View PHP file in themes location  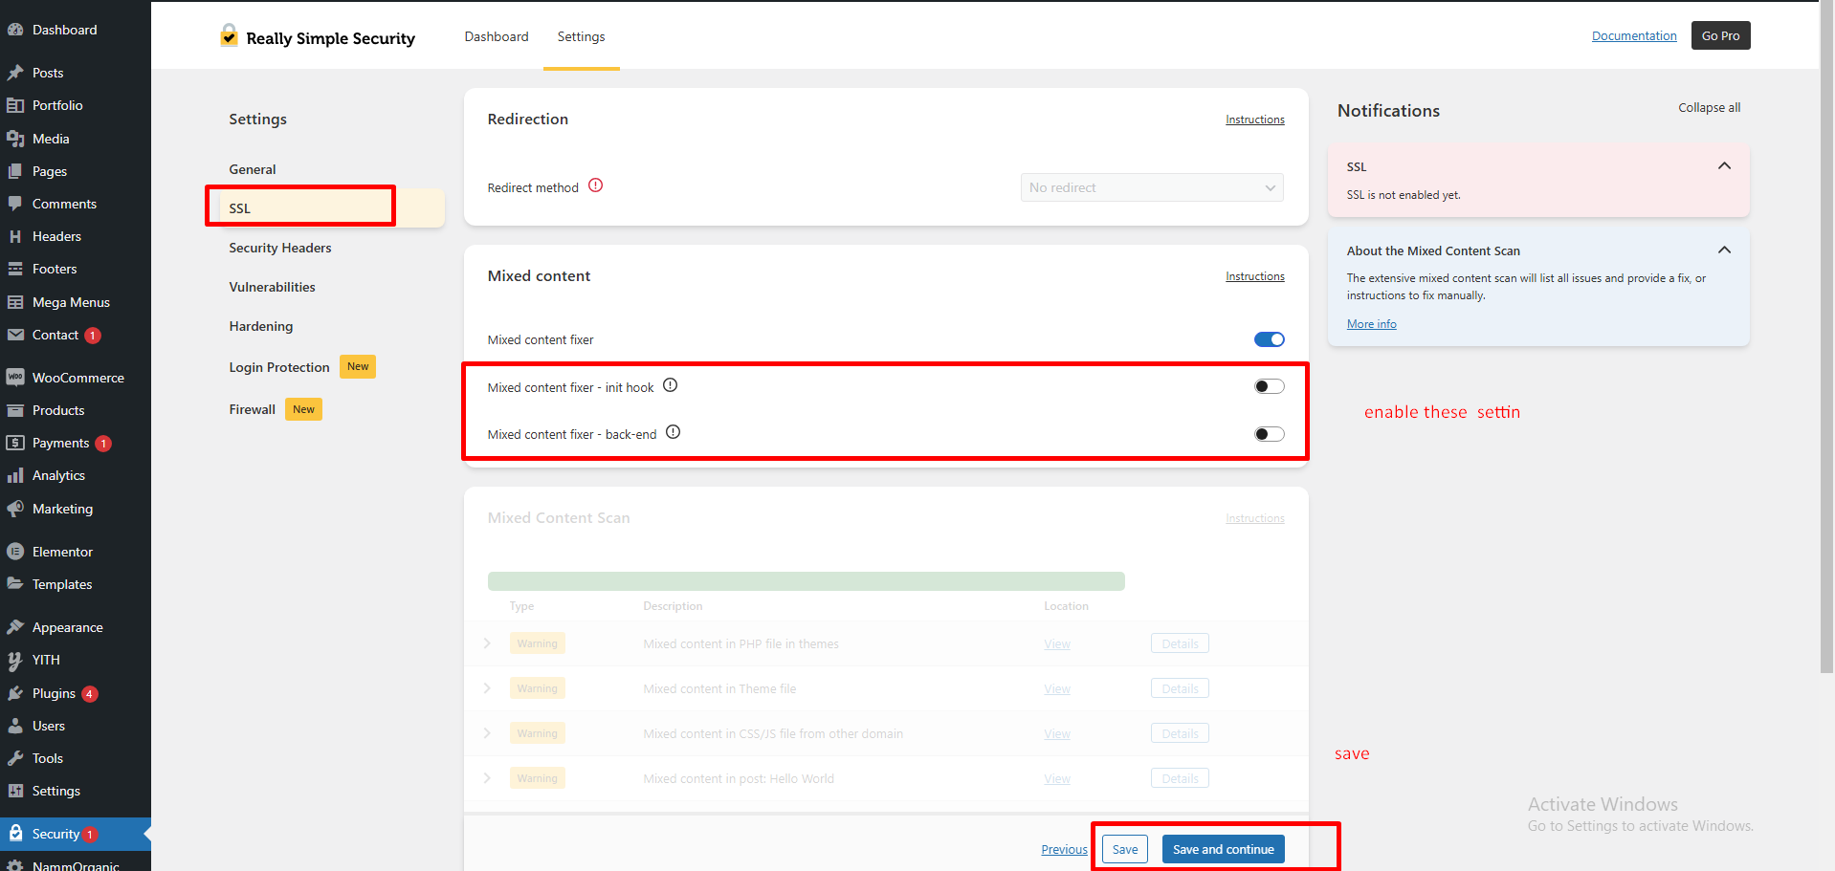coord(1057,644)
